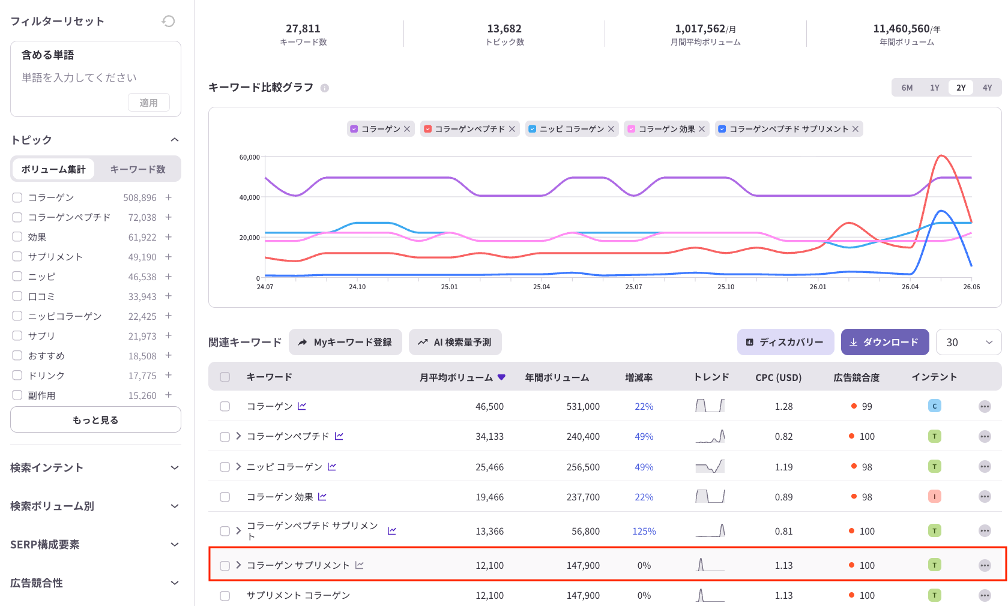This screenshot has width=1008, height=606.
Task: Click chart icon next to コラーゲン keyword
Action: point(302,406)
